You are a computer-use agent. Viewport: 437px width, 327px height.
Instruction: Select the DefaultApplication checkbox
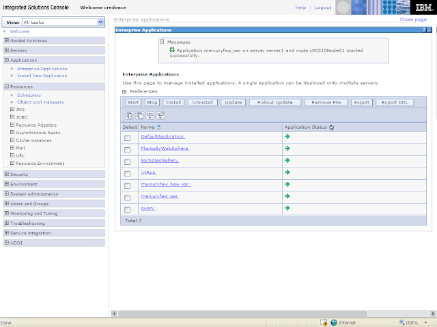[x=128, y=138]
